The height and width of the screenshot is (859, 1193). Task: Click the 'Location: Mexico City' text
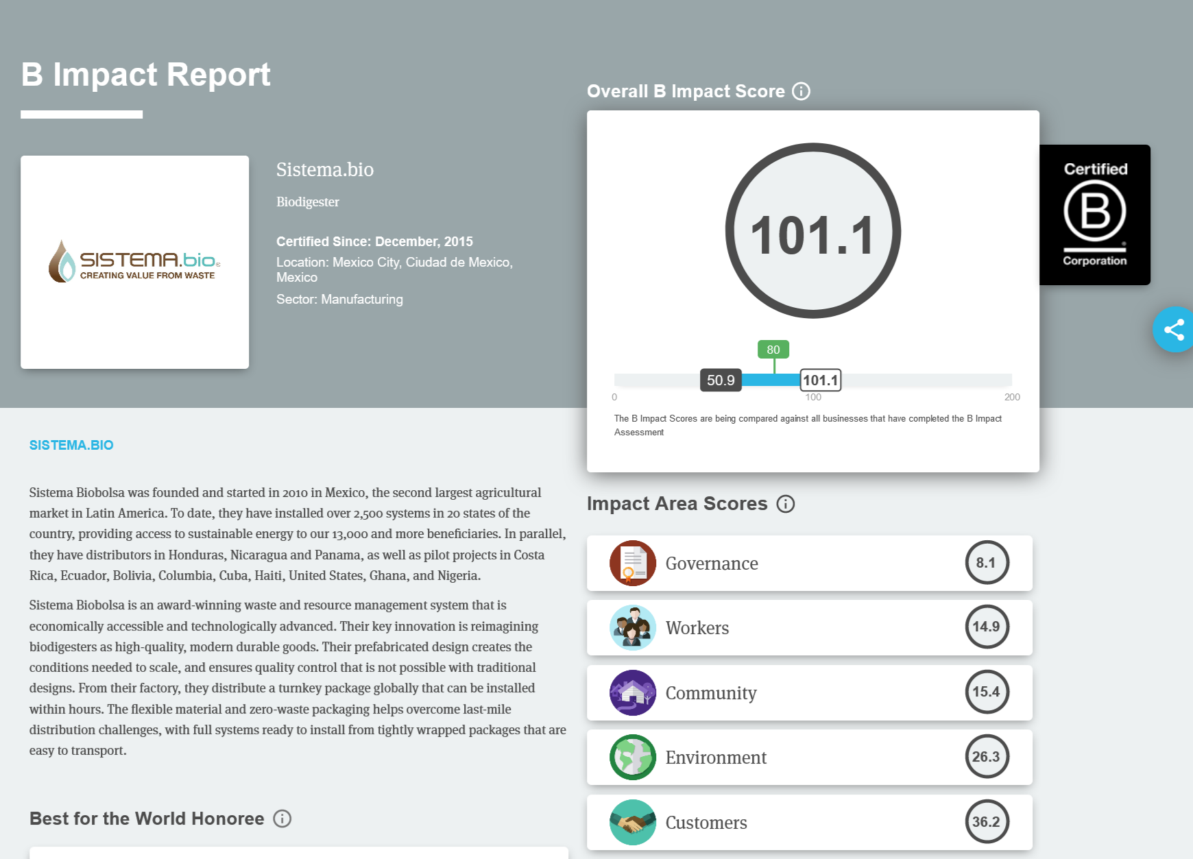click(394, 269)
